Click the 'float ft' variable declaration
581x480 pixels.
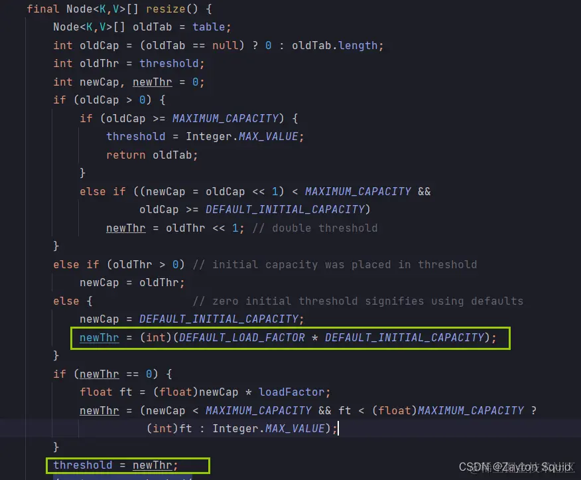pos(106,392)
